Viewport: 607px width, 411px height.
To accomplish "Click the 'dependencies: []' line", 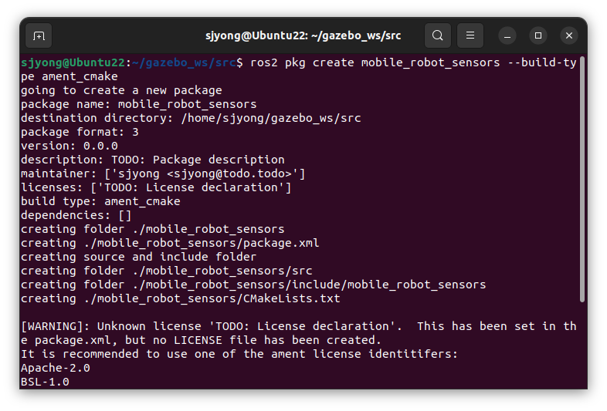I will pyautogui.click(x=76, y=215).
